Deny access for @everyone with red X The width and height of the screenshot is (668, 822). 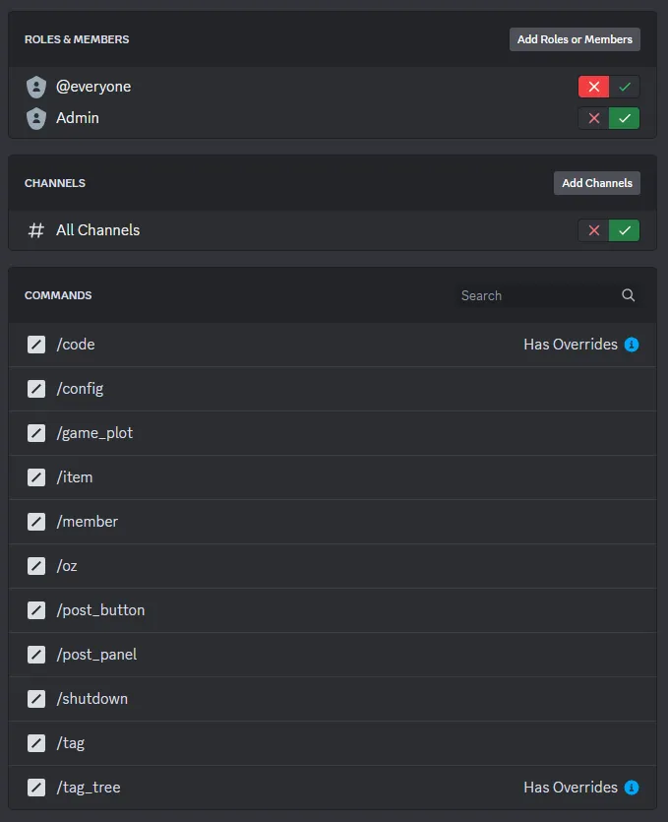click(x=593, y=87)
